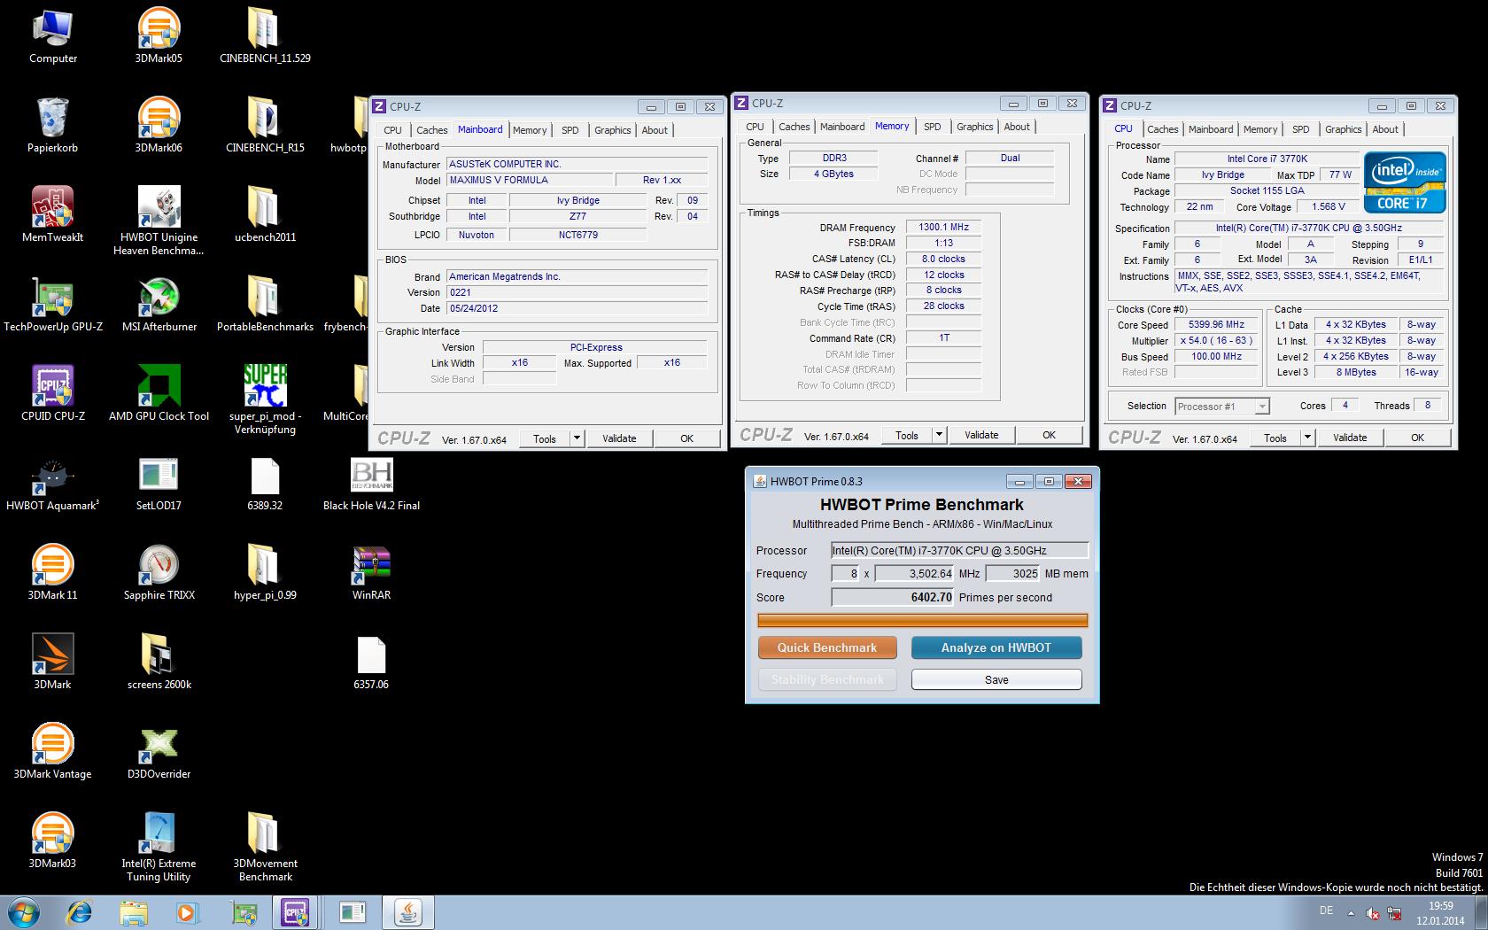Launch Sapphire TRIXX utility
Viewport: 1488px width, 930px height.
click(159, 573)
